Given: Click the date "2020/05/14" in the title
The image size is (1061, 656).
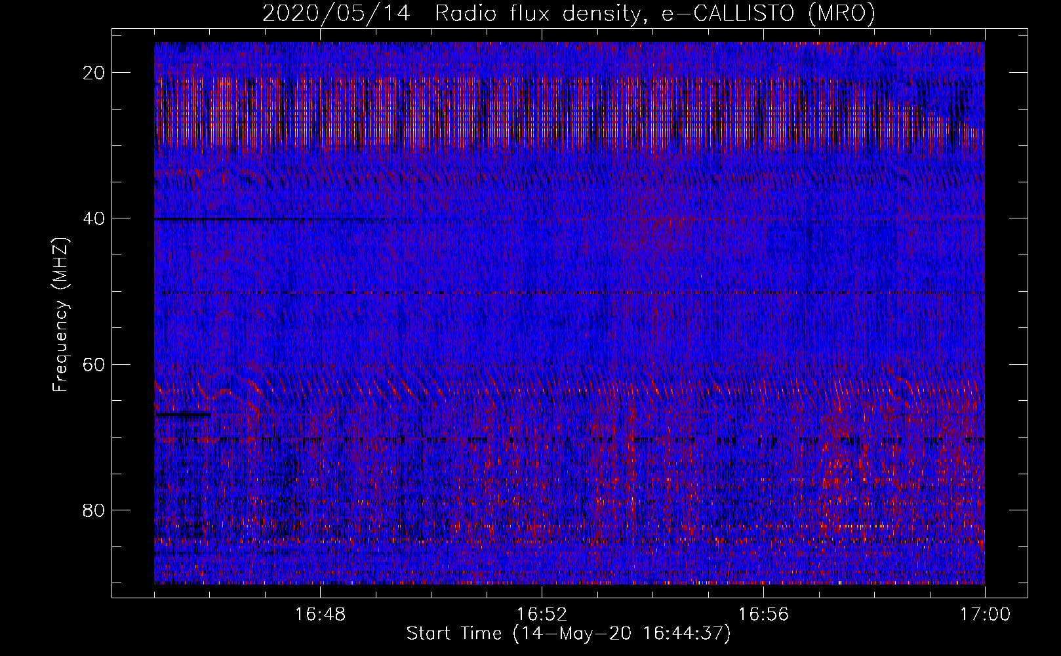Looking at the screenshot, I should [336, 13].
